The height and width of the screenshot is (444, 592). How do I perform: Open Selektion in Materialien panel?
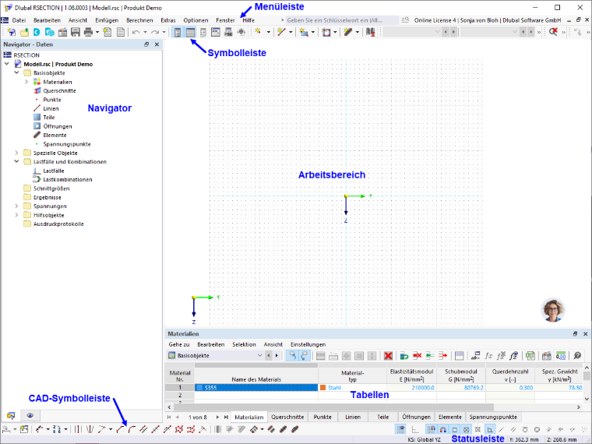244,345
